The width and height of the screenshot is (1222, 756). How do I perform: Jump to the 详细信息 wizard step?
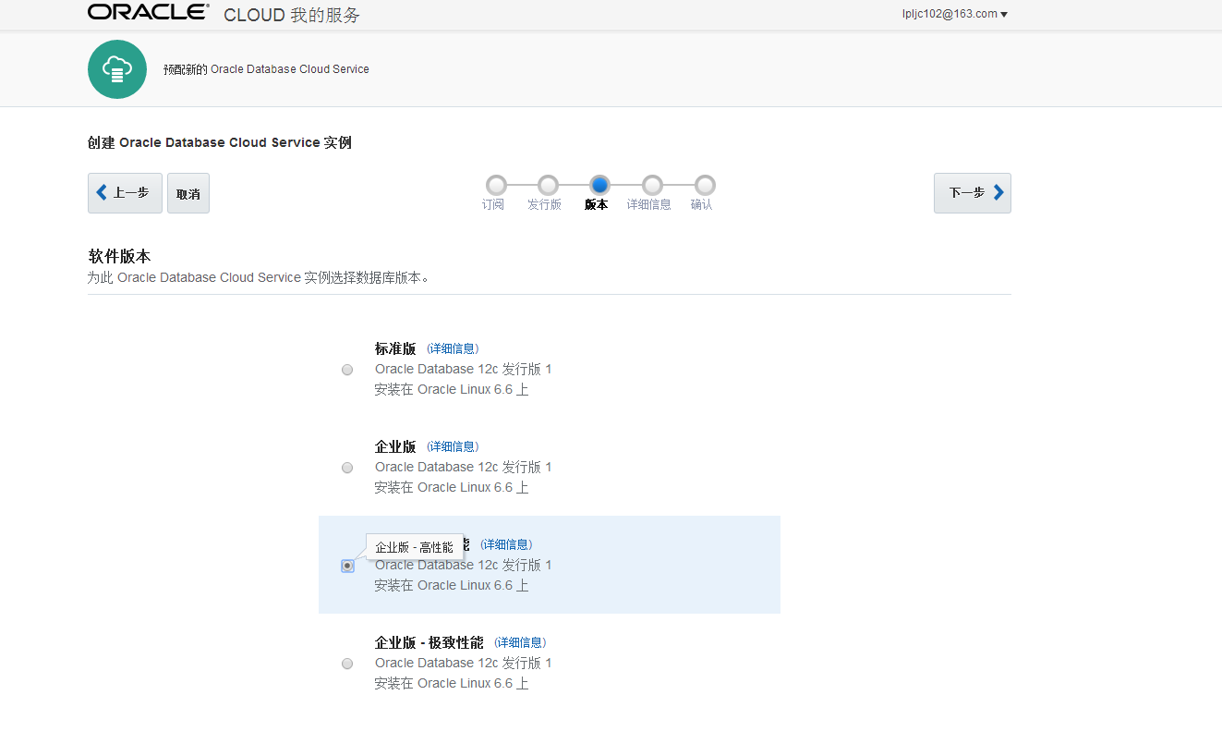(652, 185)
